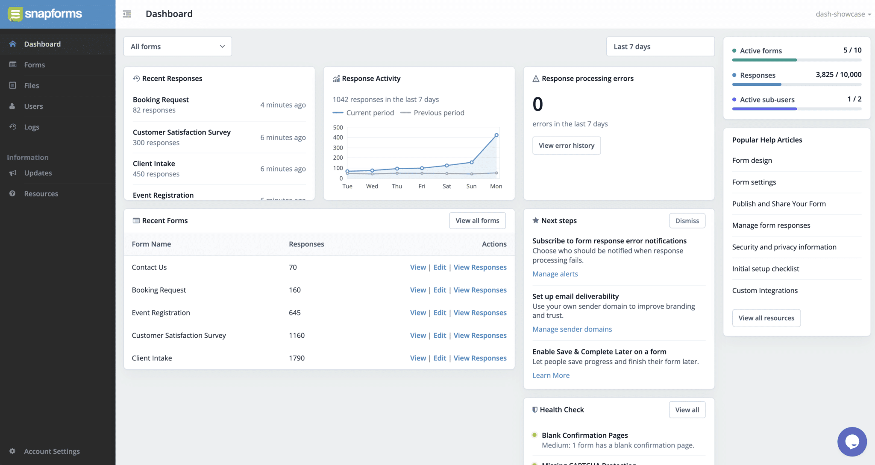Click the Responses usage progress bar

(797, 85)
